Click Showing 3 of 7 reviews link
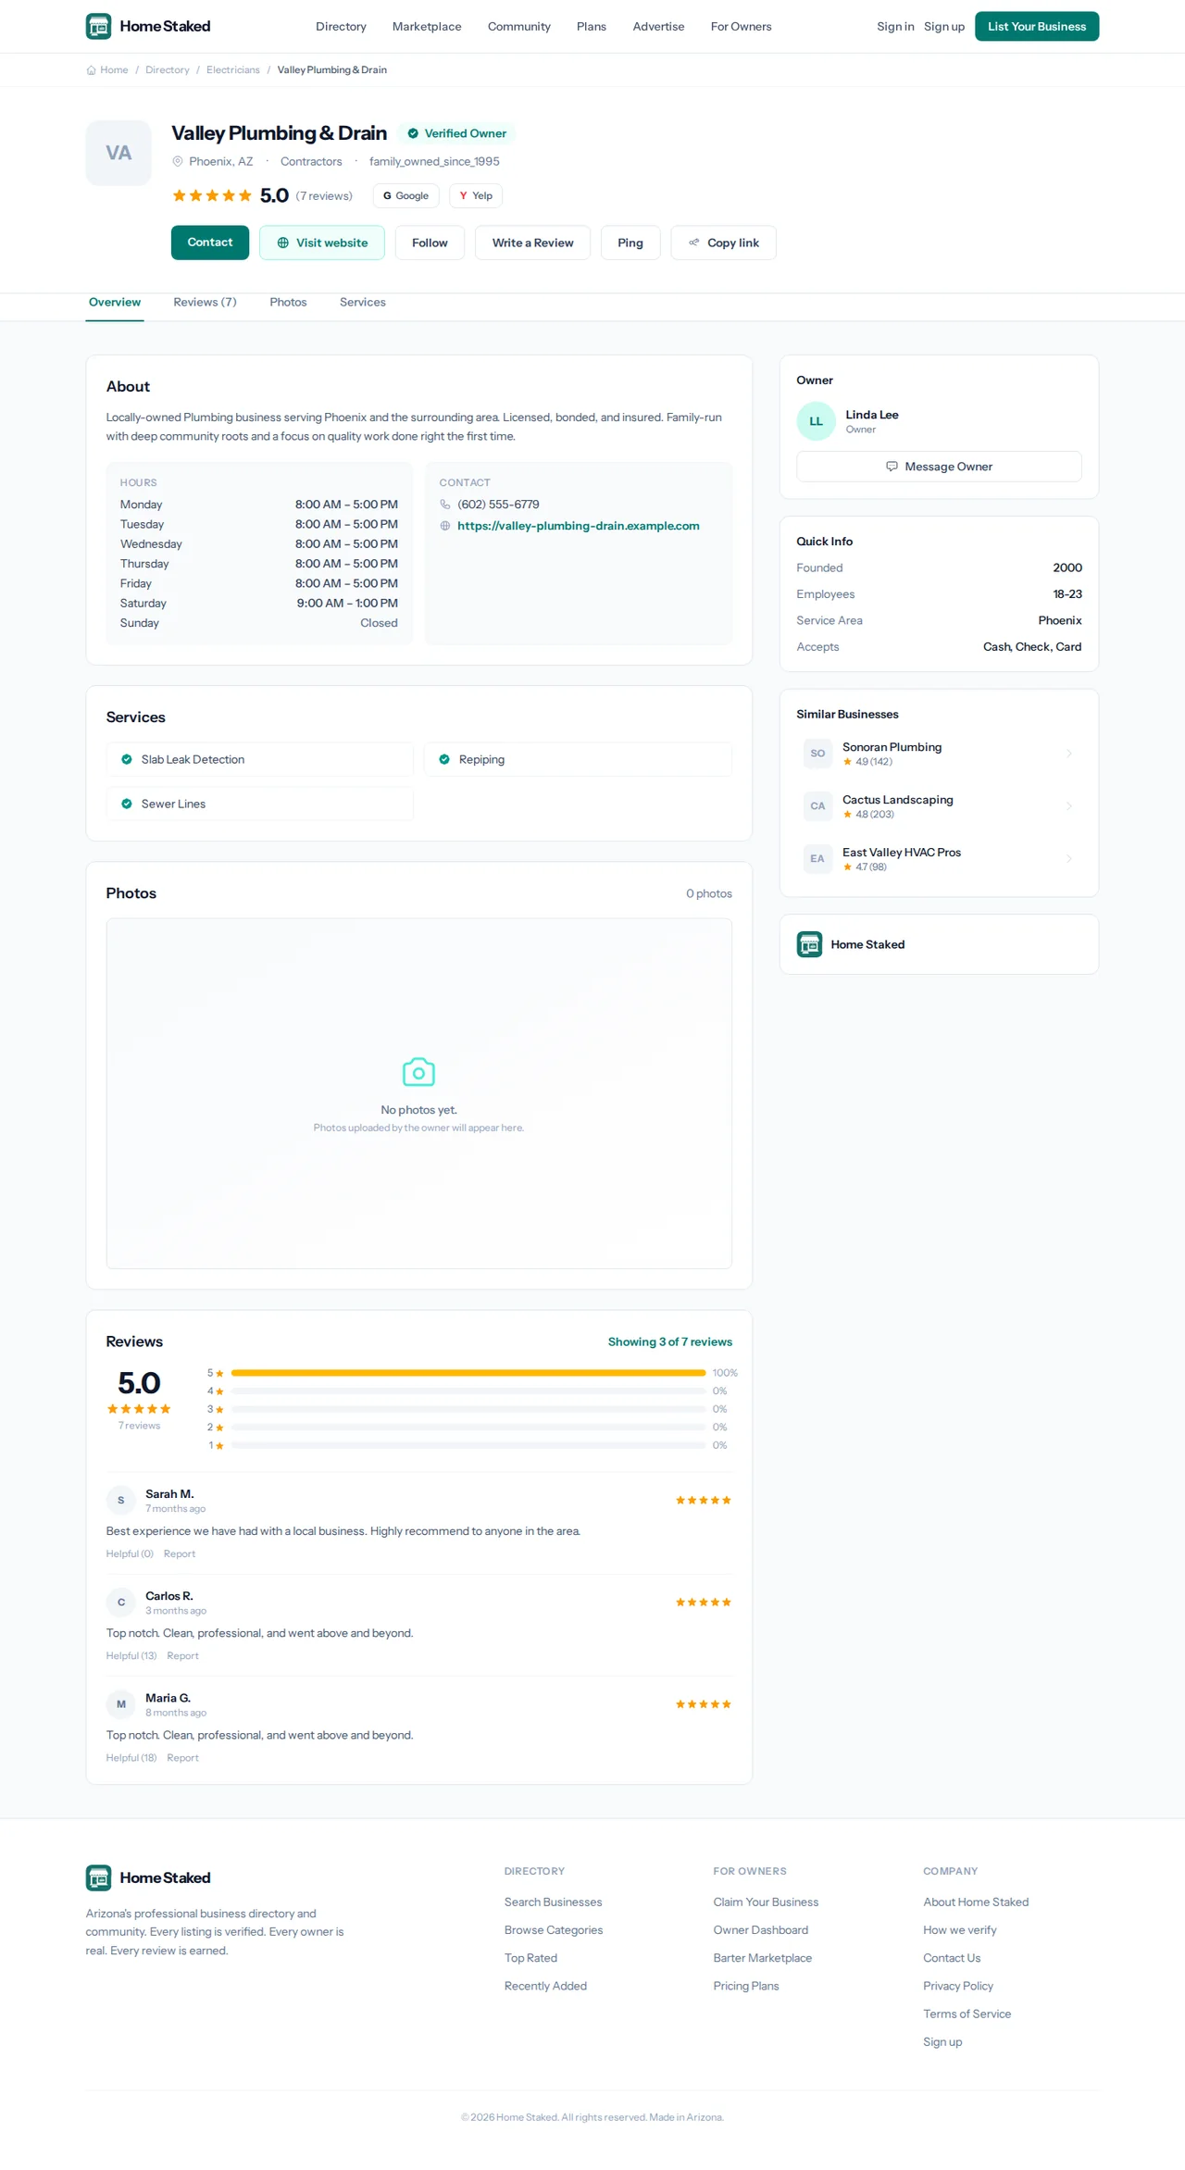 coord(670,1342)
